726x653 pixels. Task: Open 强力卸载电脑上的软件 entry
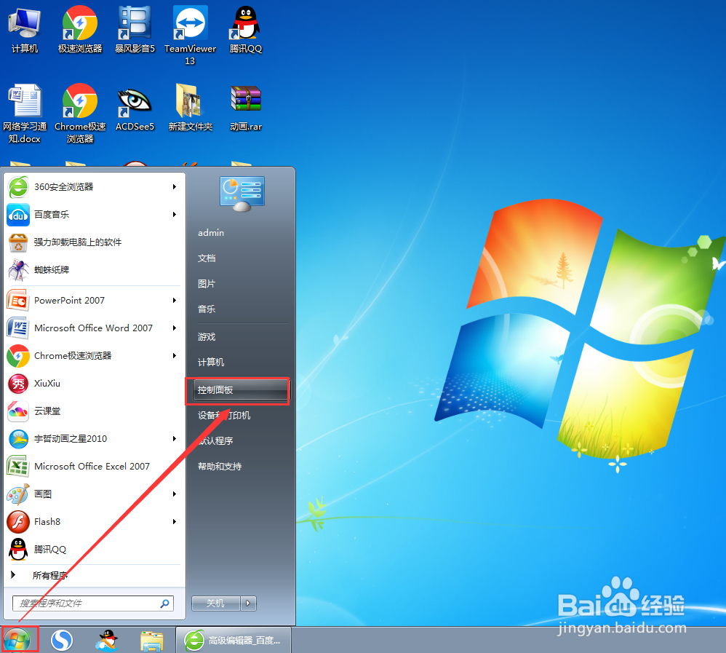point(92,242)
